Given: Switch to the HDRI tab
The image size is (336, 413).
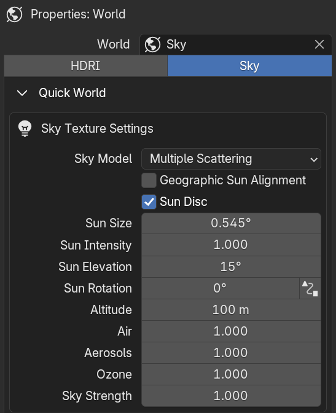Looking at the screenshot, I should pyautogui.click(x=85, y=66).
